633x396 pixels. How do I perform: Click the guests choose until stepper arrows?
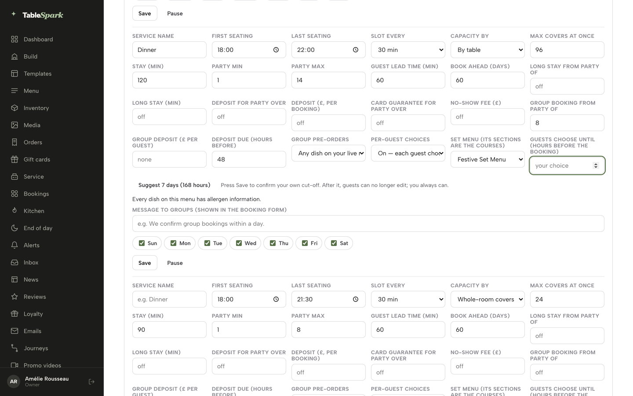coord(596,165)
